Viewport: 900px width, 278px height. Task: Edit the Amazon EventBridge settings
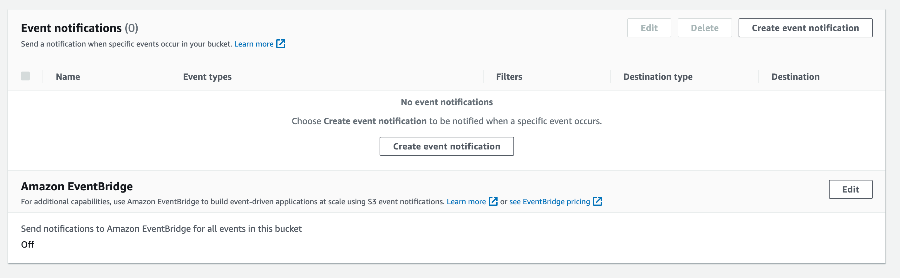tap(851, 189)
